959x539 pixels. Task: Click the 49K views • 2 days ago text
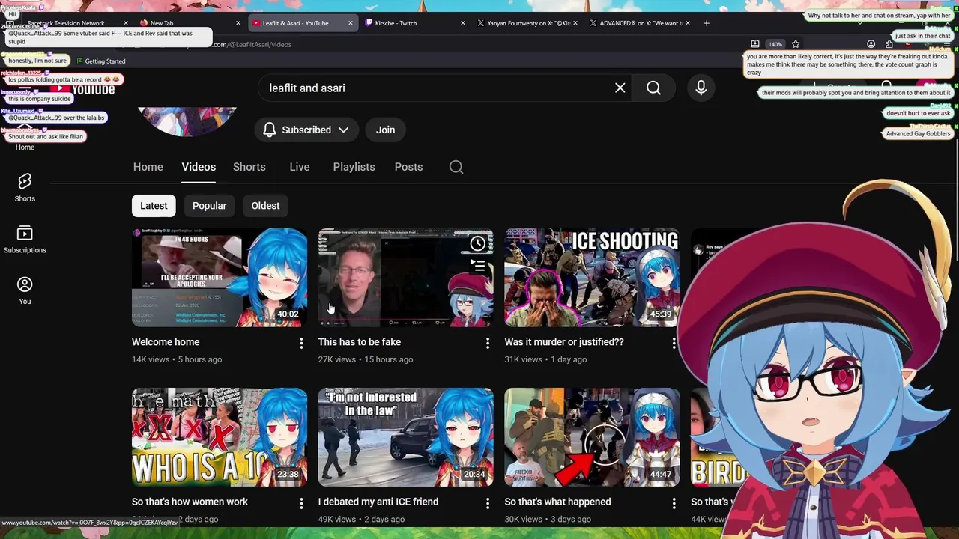coord(361,519)
